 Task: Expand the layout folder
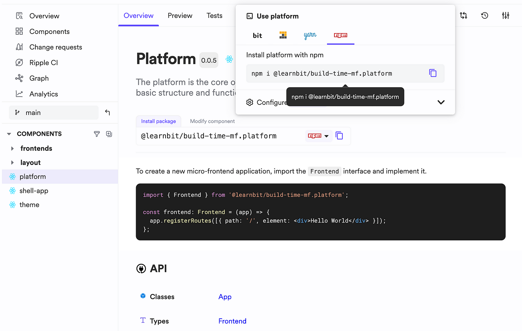[x=12, y=163]
